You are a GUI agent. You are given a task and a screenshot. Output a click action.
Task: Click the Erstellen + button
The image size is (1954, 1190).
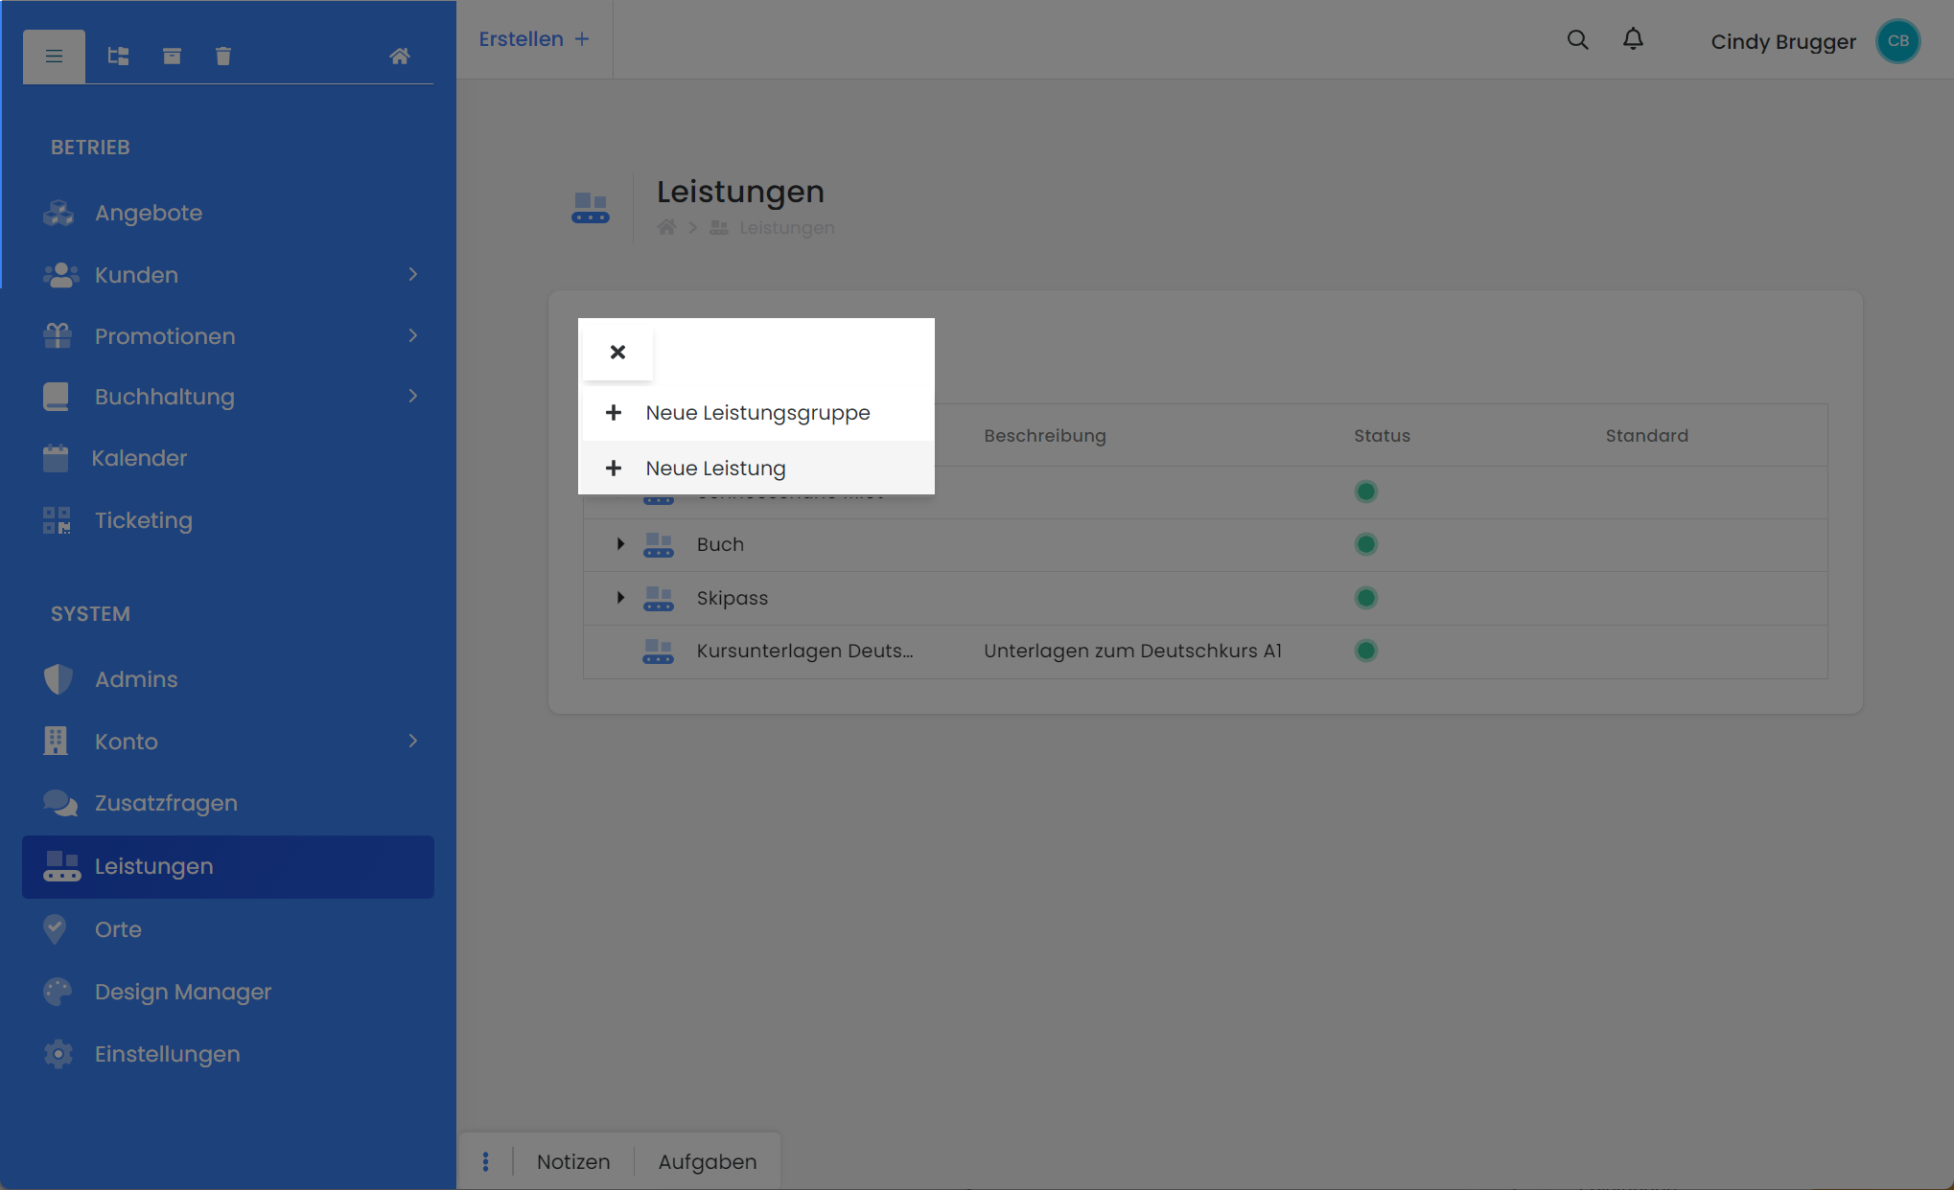(534, 39)
